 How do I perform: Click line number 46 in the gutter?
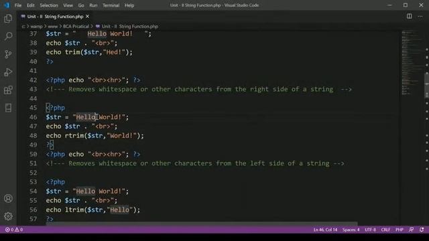click(33, 117)
